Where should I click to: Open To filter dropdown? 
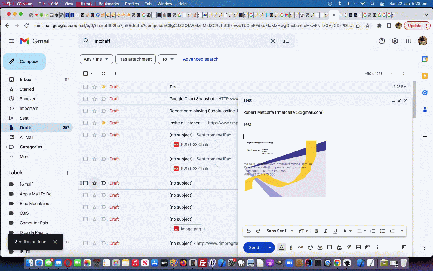168,59
